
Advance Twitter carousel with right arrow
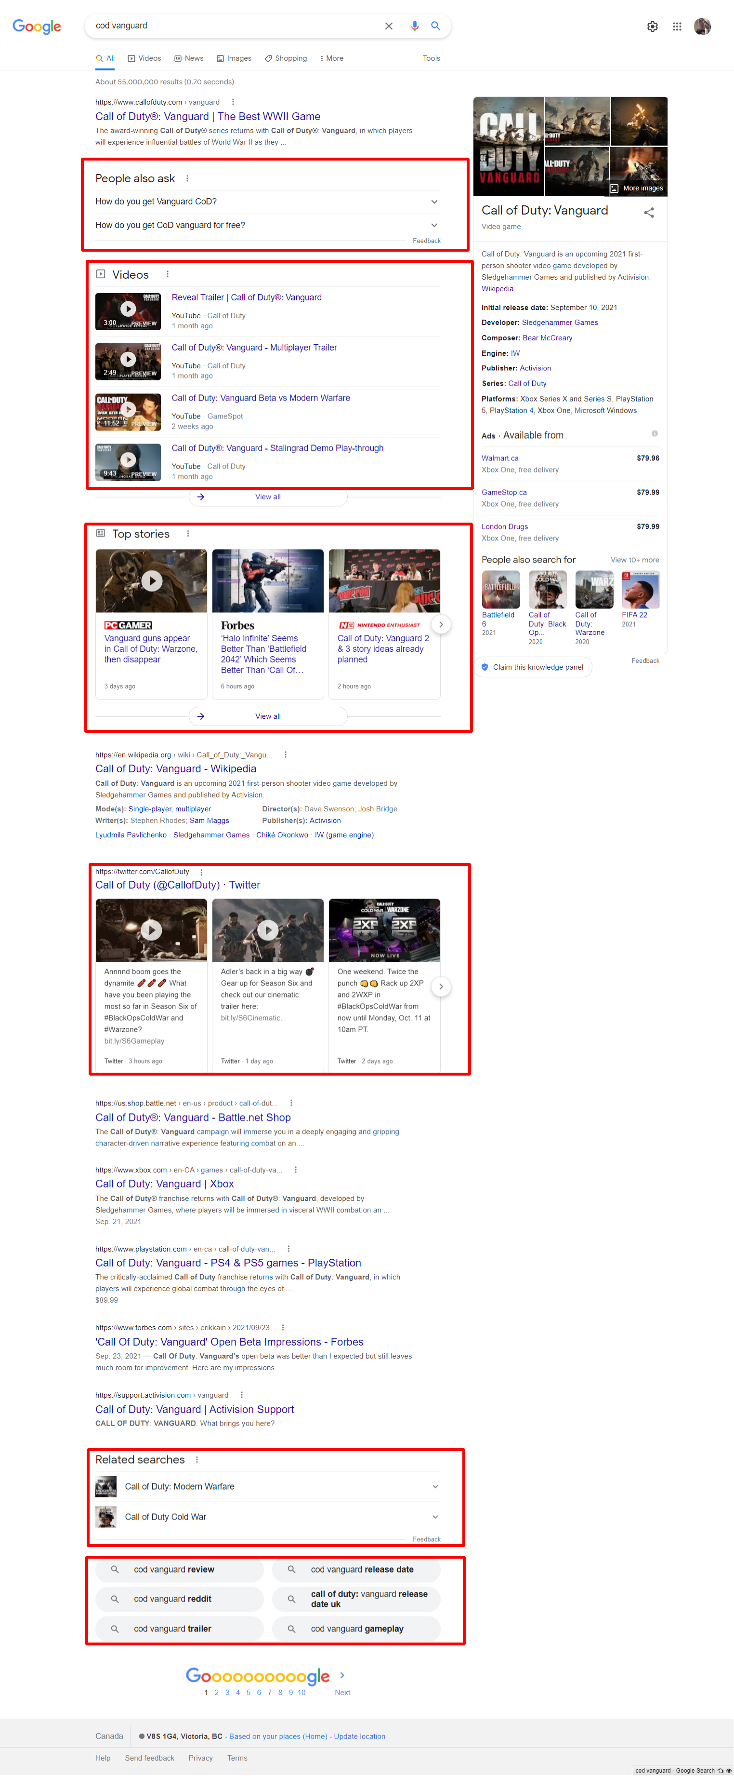pos(441,987)
